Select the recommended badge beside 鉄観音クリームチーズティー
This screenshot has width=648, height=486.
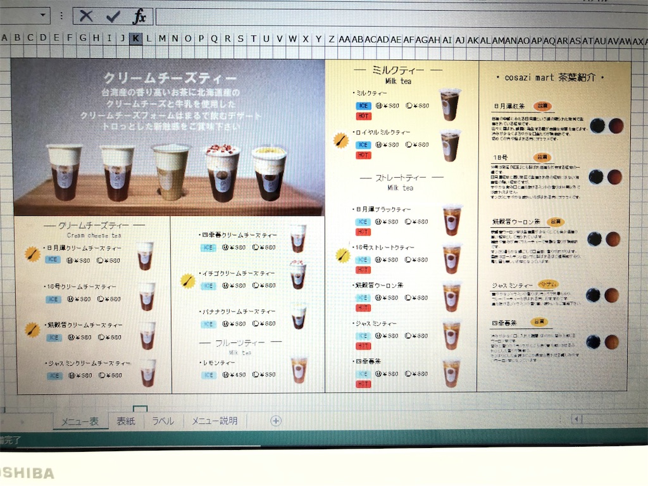pos(32,330)
